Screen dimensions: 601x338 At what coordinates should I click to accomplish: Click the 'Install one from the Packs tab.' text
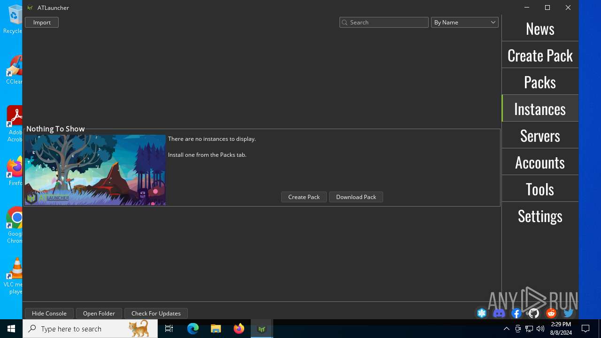tap(207, 155)
